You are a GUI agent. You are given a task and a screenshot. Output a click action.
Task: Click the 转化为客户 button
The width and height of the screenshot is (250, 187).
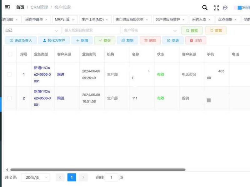54,41
